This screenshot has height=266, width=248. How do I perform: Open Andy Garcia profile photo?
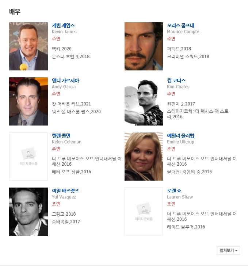28,101
